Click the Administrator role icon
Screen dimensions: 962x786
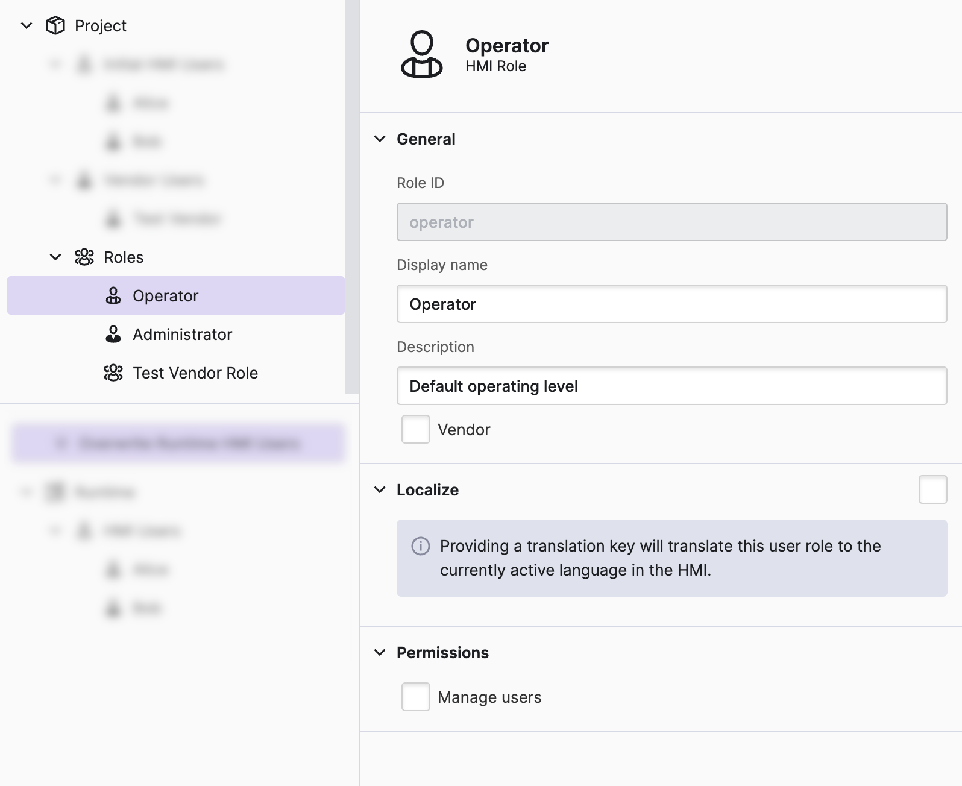(x=113, y=334)
